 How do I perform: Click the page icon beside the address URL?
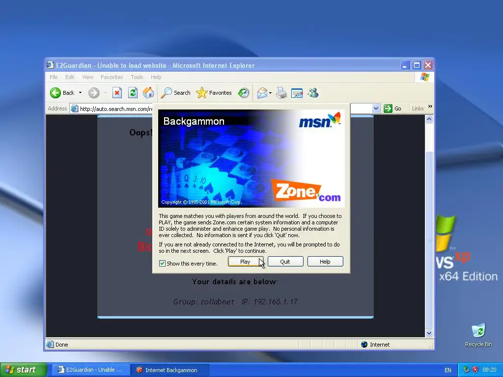click(75, 108)
